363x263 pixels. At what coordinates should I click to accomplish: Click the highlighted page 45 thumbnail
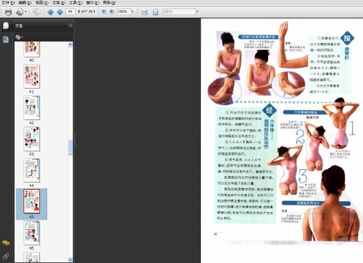point(31,201)
